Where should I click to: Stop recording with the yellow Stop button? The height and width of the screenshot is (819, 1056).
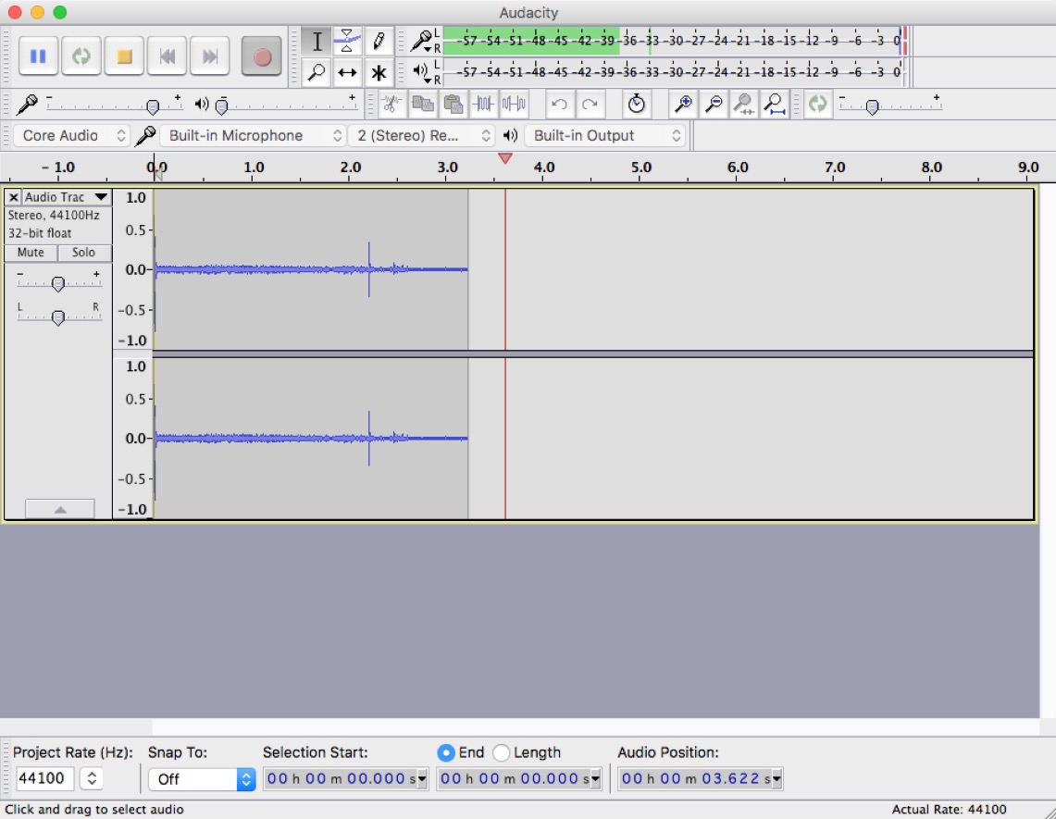(x=124, y=56)
